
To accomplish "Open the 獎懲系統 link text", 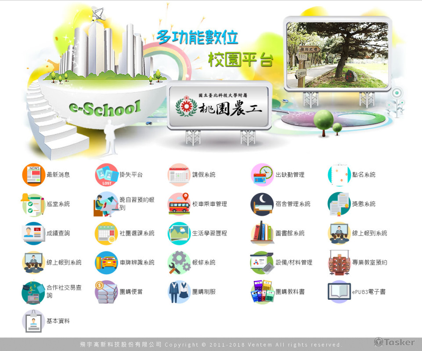I will tap(364, 204).
